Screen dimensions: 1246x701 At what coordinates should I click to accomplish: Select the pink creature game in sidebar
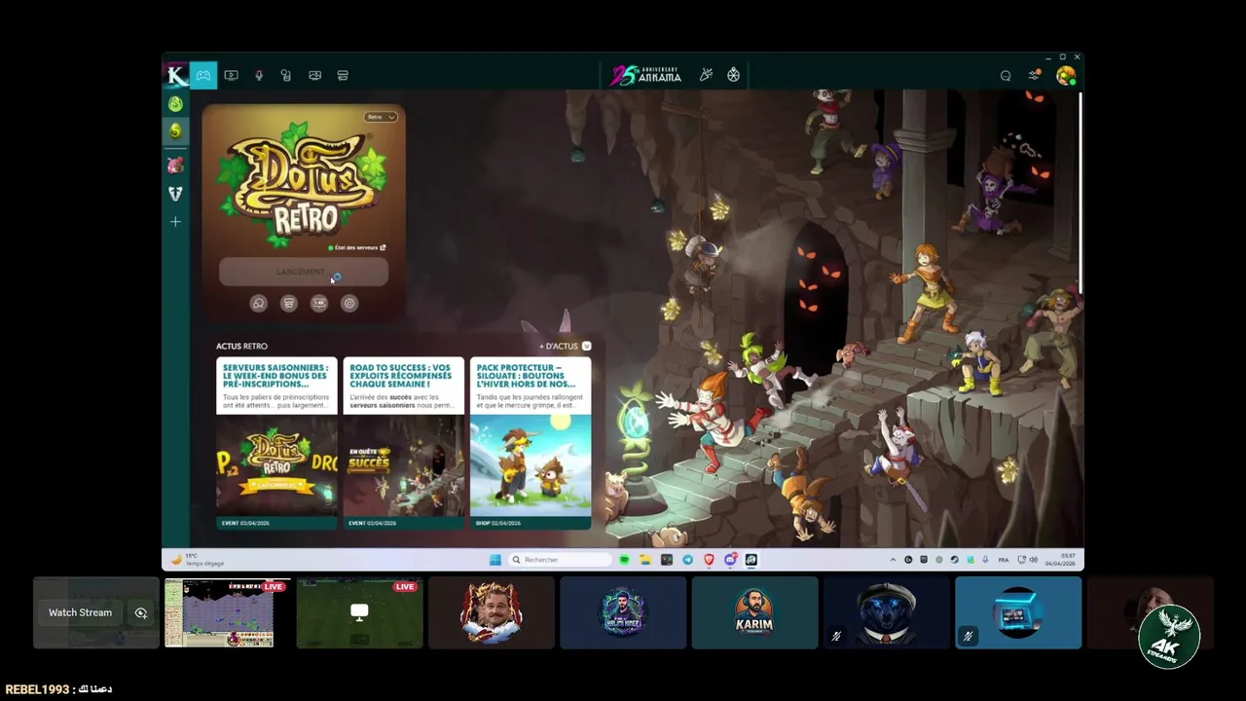click(x=175, y=166)
